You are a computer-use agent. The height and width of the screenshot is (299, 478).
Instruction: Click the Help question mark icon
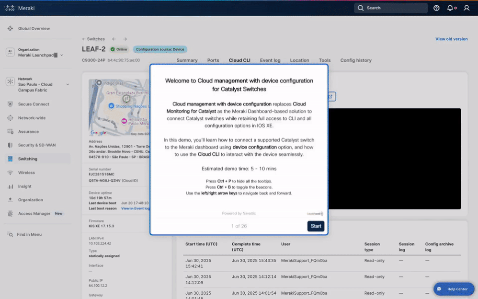coord(436,8)
